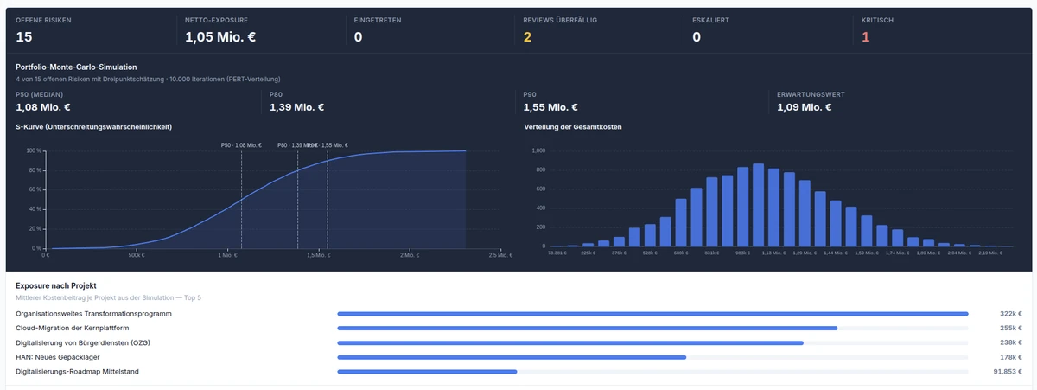
Task: Click the 100 % axis label on S-curve
Action: (x=35, y=151)
